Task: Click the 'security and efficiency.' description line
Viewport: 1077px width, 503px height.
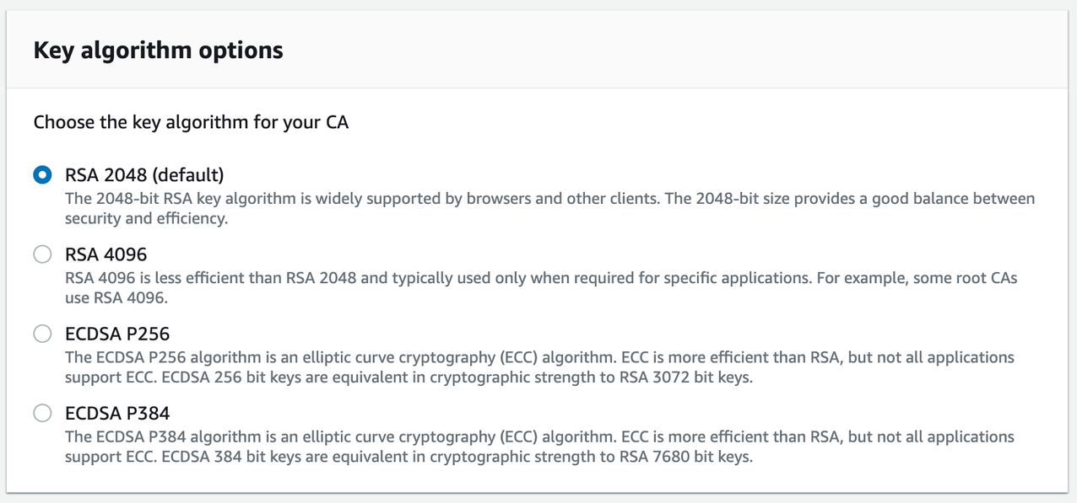Action: (147, 218)
